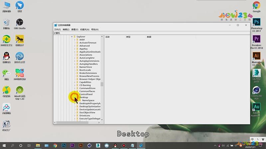
Task: Click the tree horizontal scrollbar right arrow
Action: (99, 123)
